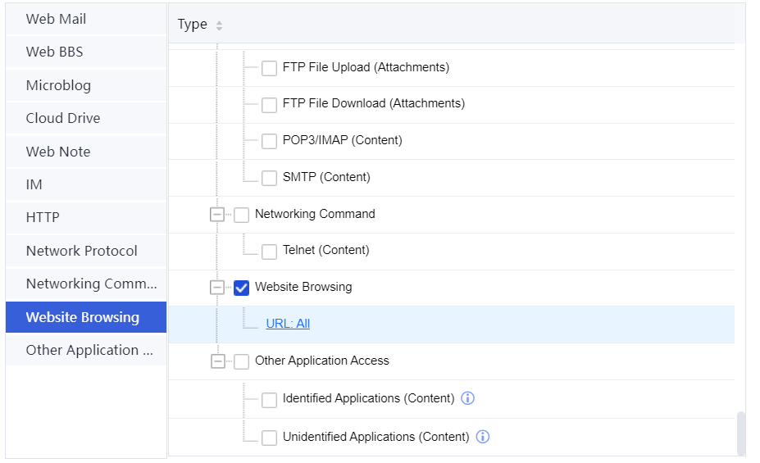This screenshot has width=760, height=463.
Task: Click the vertical scrollbar thumb
Action: [741, 433]
